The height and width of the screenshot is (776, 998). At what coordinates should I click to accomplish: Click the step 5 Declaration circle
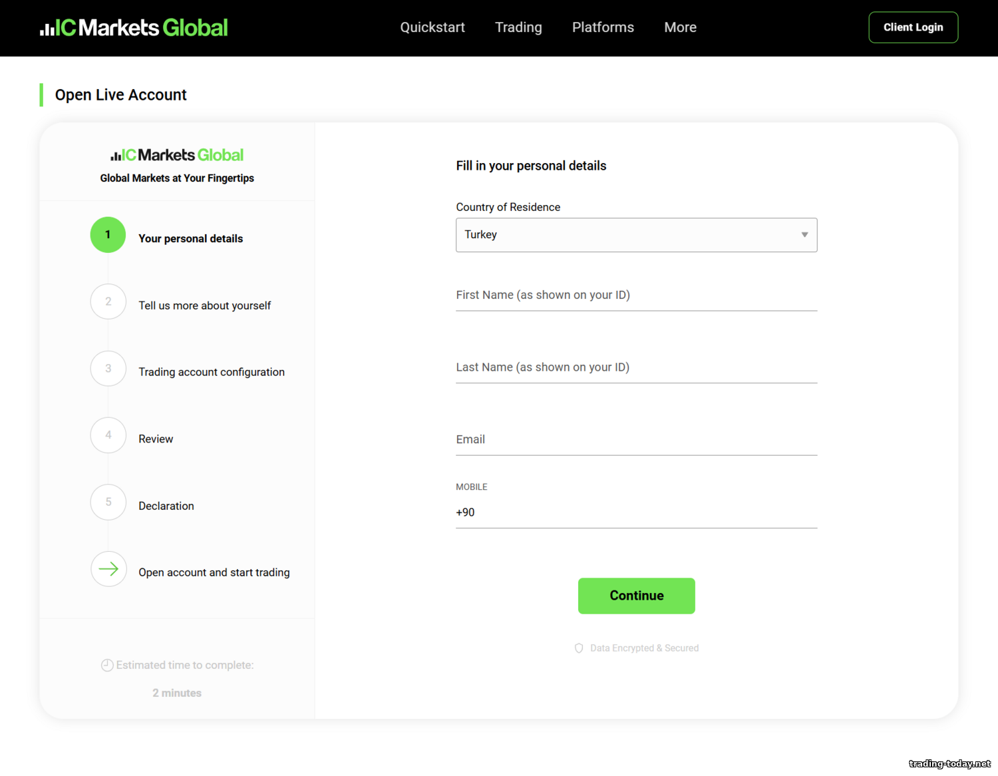[108, 502]
